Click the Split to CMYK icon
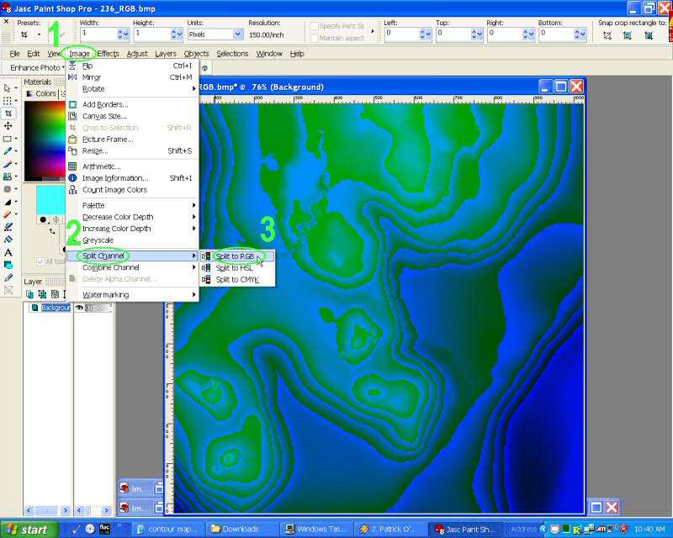 pos(206,279)
